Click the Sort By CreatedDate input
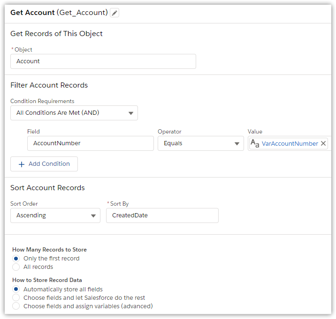This screenshot has width=336, height=319. click(x=162, y=215)
